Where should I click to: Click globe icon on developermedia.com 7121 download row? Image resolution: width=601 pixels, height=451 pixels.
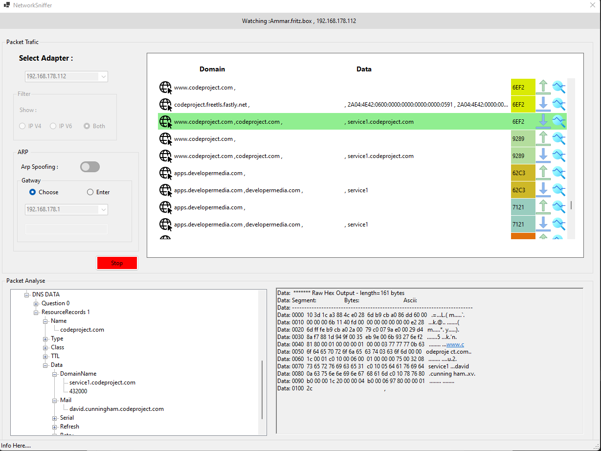pyautogui.click(x=166, y=224)
